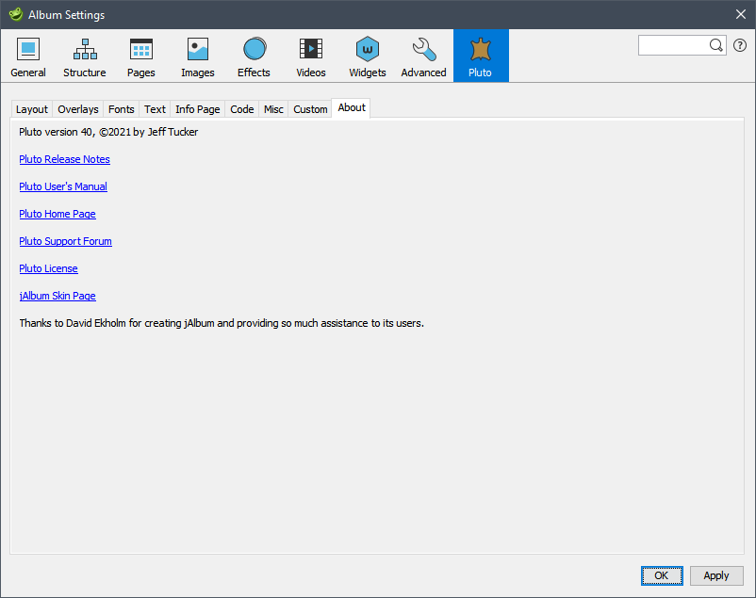Open the Pages settings section
The width and height of the screenshot is (756, 598).
point(140,56)
